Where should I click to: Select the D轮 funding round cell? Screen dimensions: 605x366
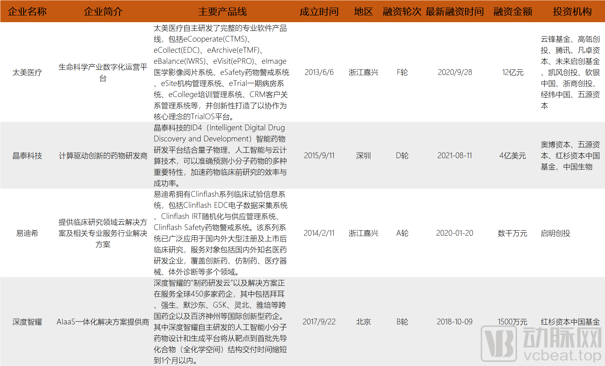click(x=402, y=156)
